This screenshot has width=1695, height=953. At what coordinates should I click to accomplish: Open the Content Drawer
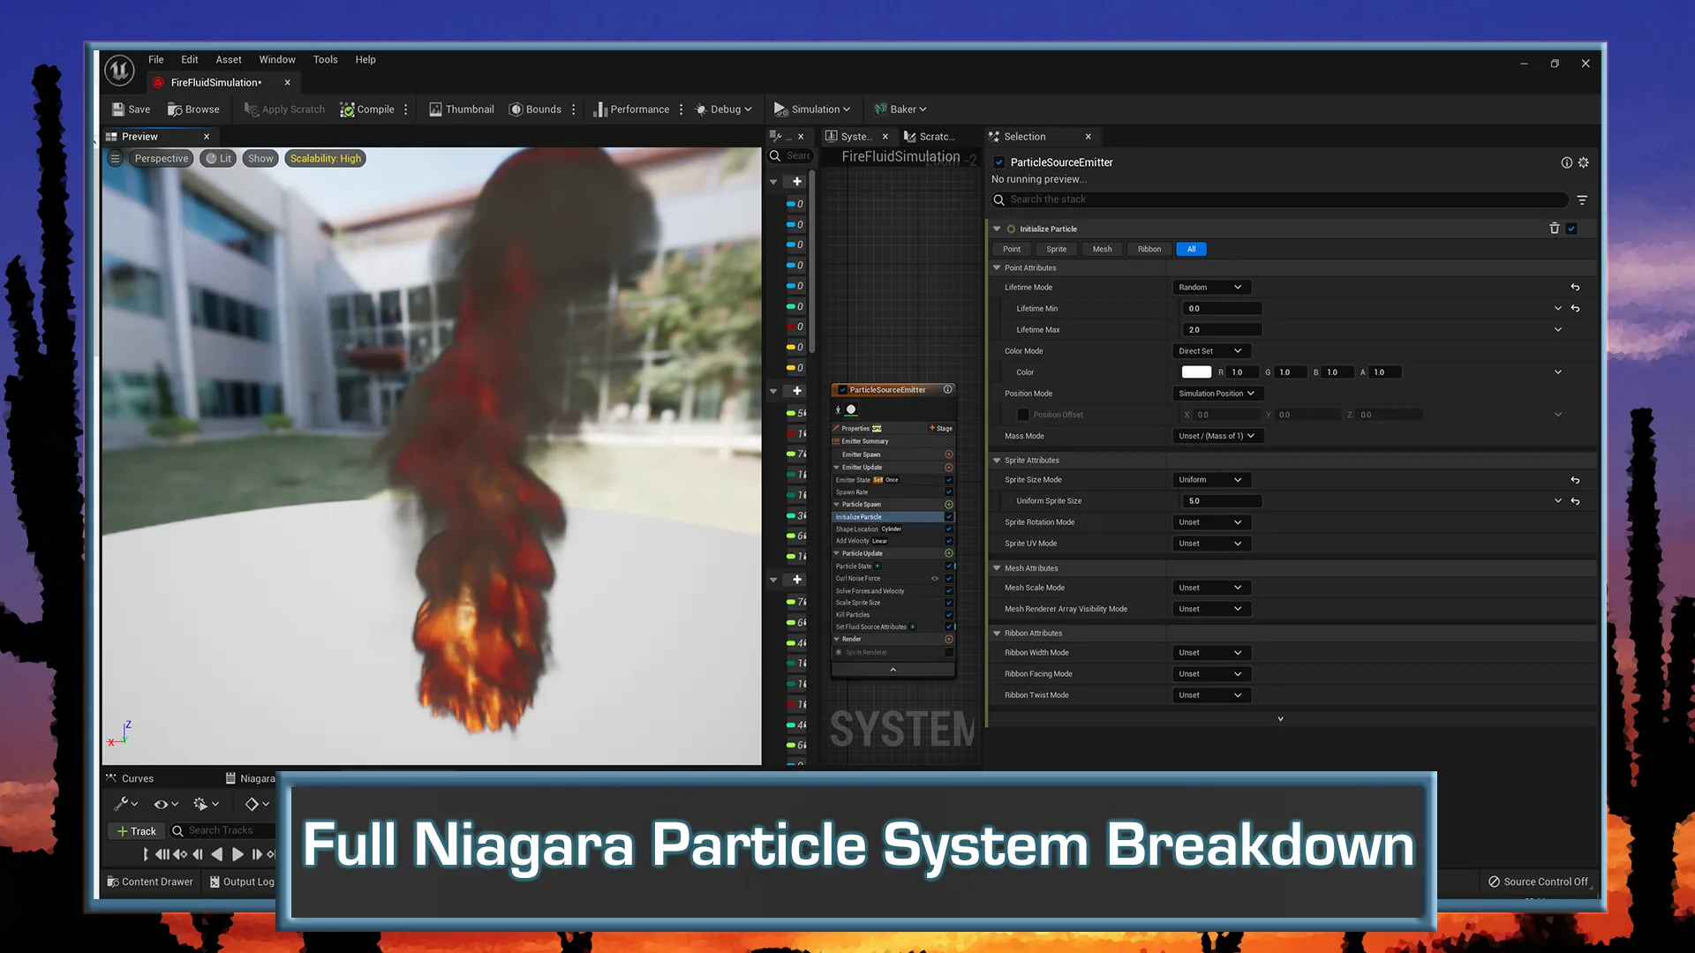[x=150, y=882]
